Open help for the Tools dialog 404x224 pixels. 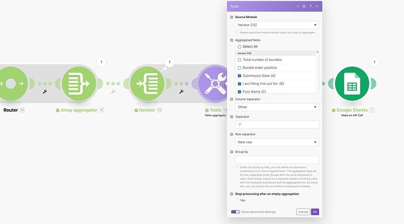tap(310, 6)
